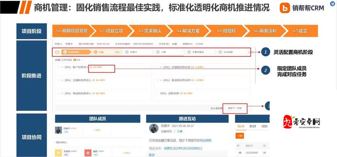
Task: Tick the 交强险信息录入 checkbox
Action: (58, 80)
